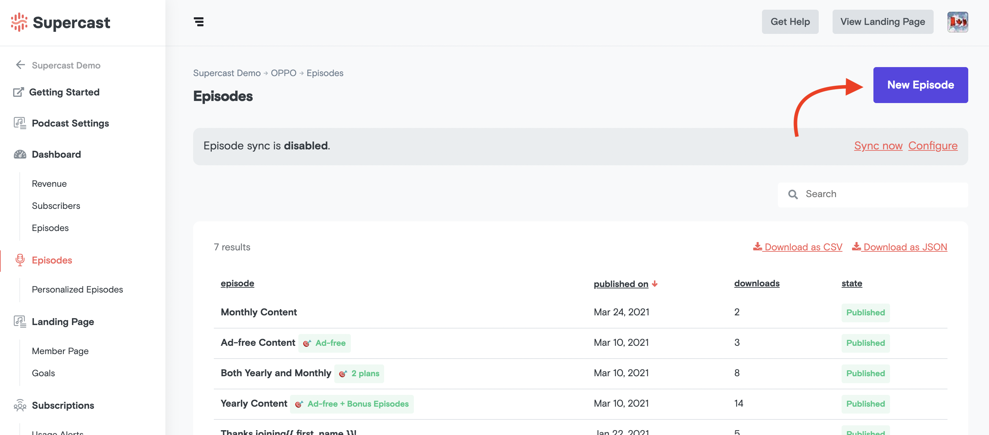Open the Revenue dashboard submenu item
989x435 pixels.
[x=49, y=183]
